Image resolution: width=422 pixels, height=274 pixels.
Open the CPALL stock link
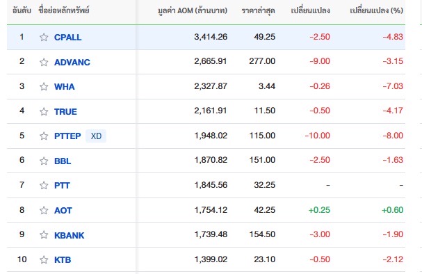point(68,37)
